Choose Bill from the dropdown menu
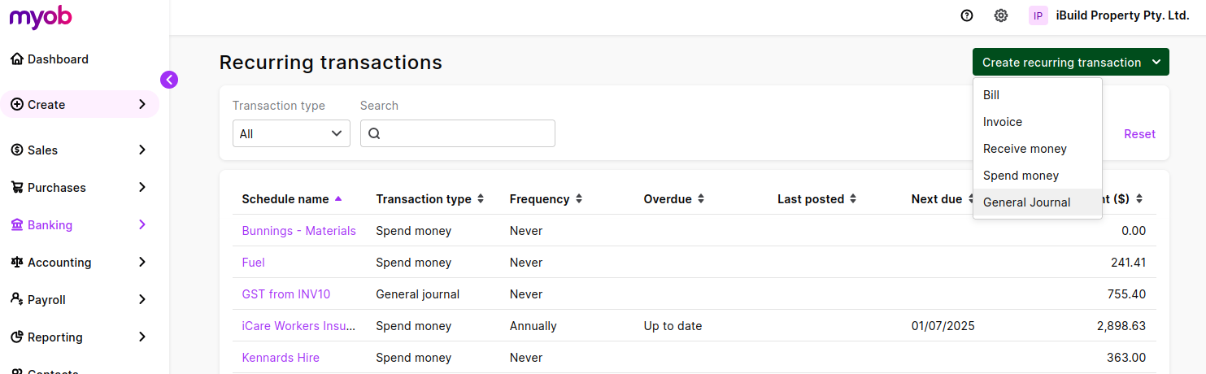1206x374 pixels. 1037,95
